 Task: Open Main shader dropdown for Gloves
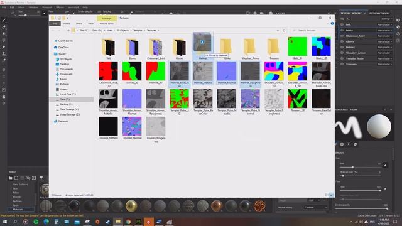[384, 41]
